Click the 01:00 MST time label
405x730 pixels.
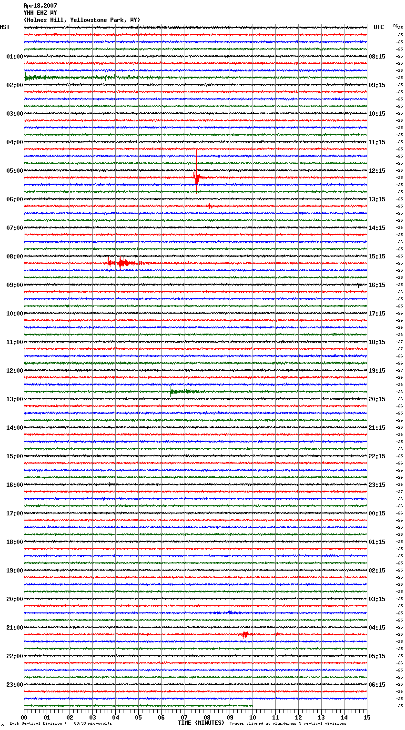point(15,57)
